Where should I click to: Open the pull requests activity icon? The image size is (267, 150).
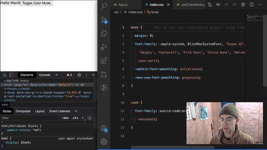tap(104, 74)
